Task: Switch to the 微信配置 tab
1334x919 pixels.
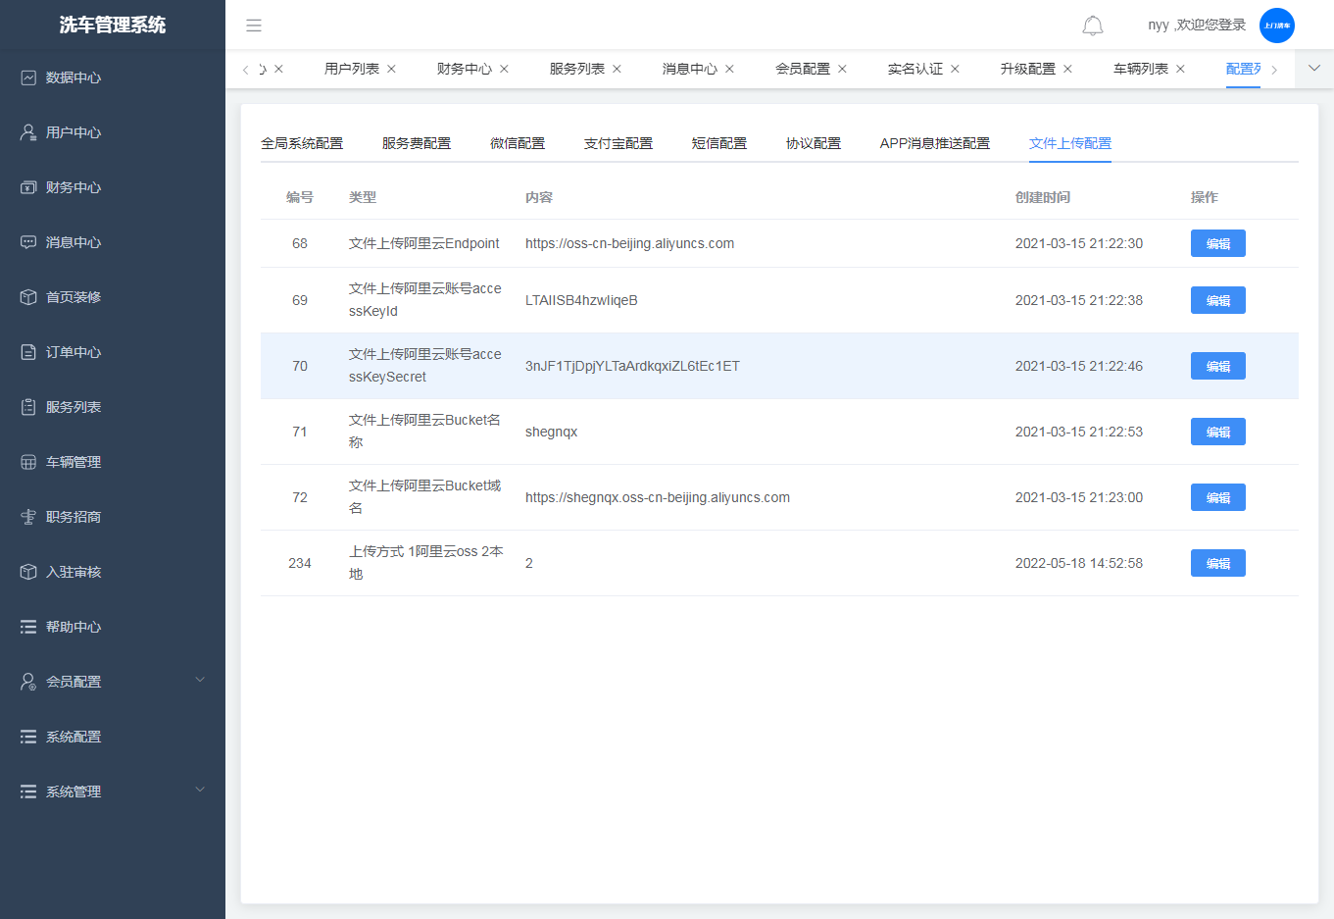Action: pos(517,143)
